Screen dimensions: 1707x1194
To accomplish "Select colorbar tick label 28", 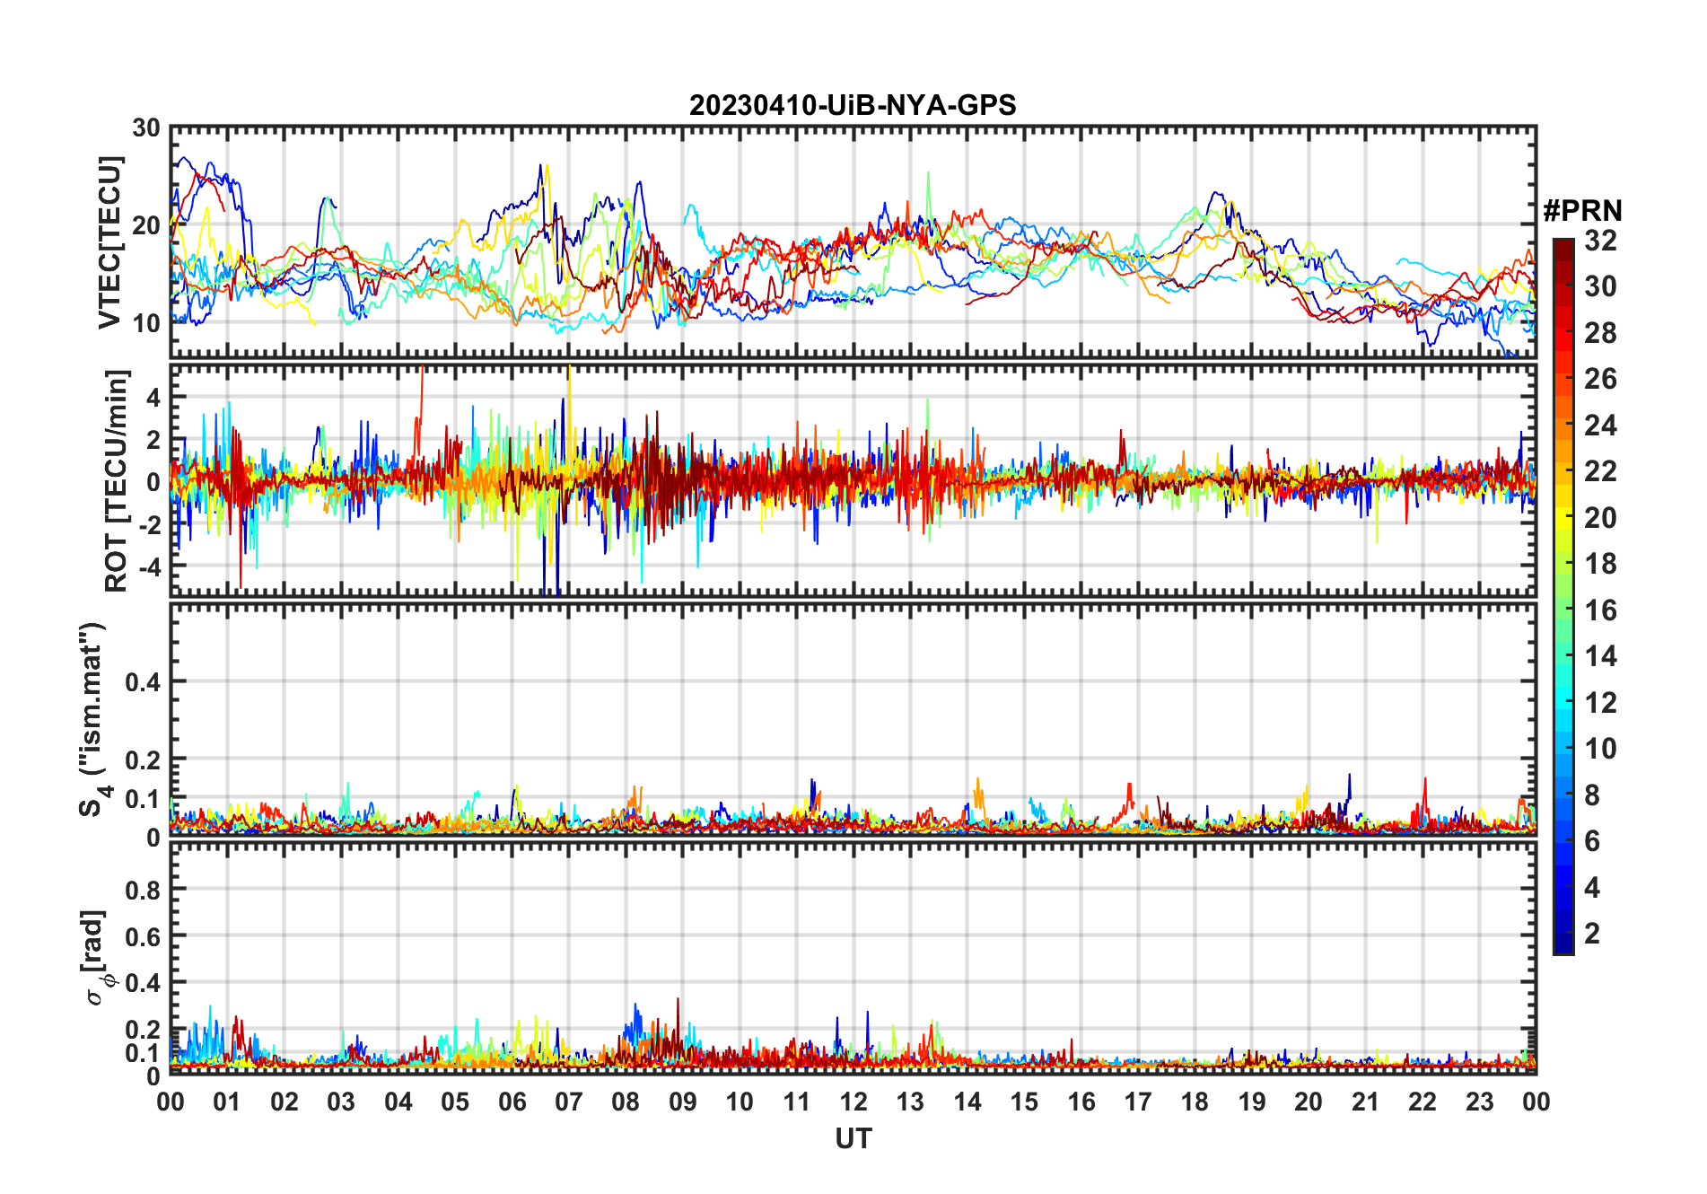I will [1600, 333].
